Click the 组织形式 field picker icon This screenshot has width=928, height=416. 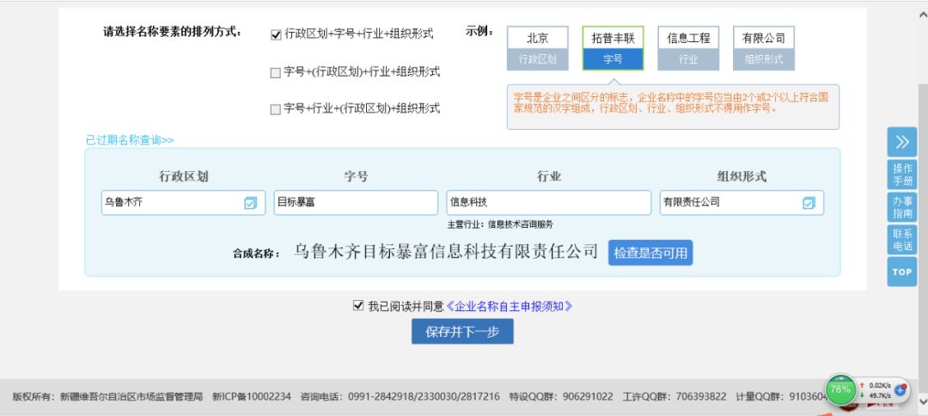808,203
